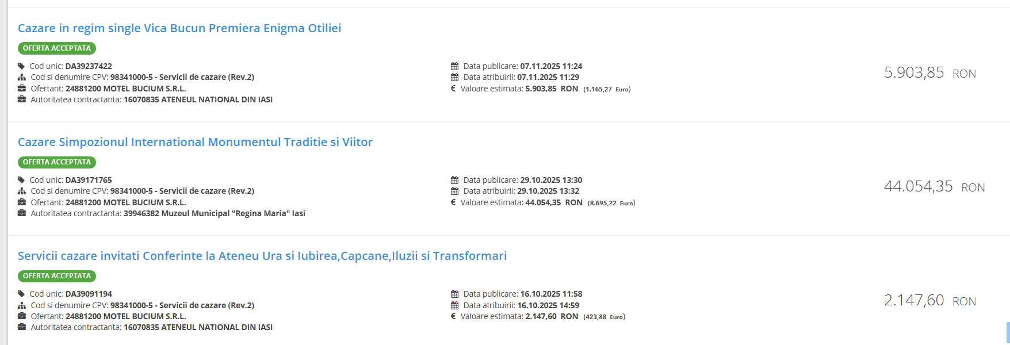Viewport: 1010px width, 345px height.
Task: Click the tag icon beside DA39091194
Action: [21, 294]
